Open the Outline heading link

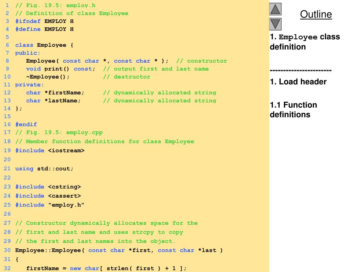pos(316,14)
